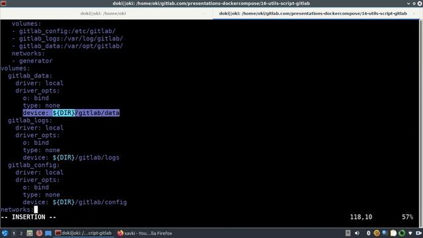The height and width of the screenshot is (238, 423).
Task: Switch to workspace 1 in the pager
Action: (13, 233)
